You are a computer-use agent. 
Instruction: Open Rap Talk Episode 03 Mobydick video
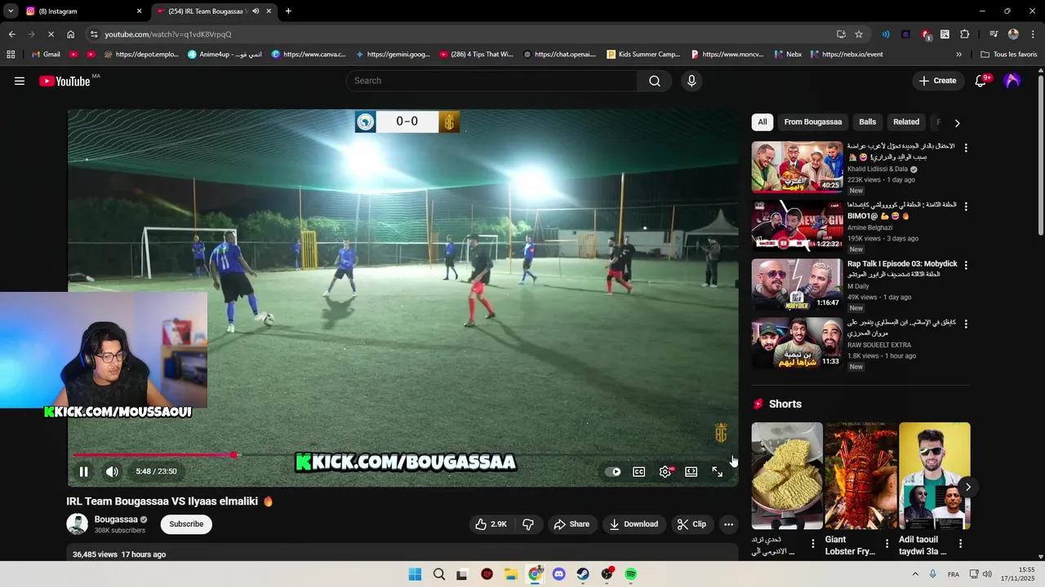798,285
